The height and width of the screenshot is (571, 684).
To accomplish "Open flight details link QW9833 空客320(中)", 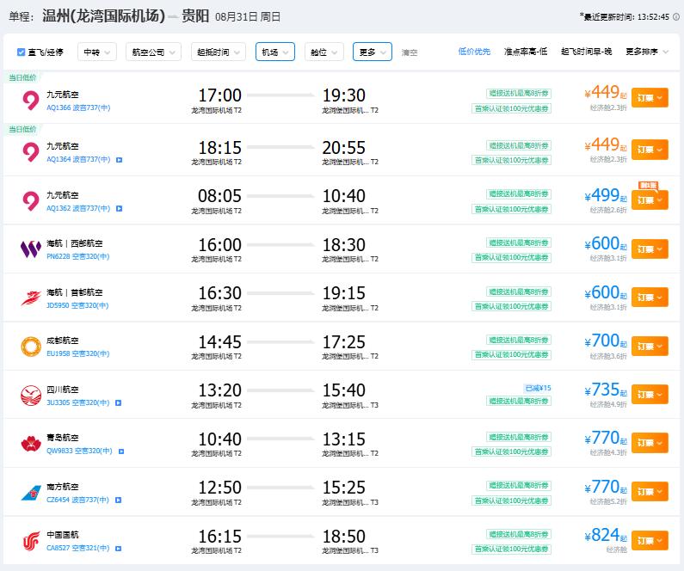I will point(79,451).
